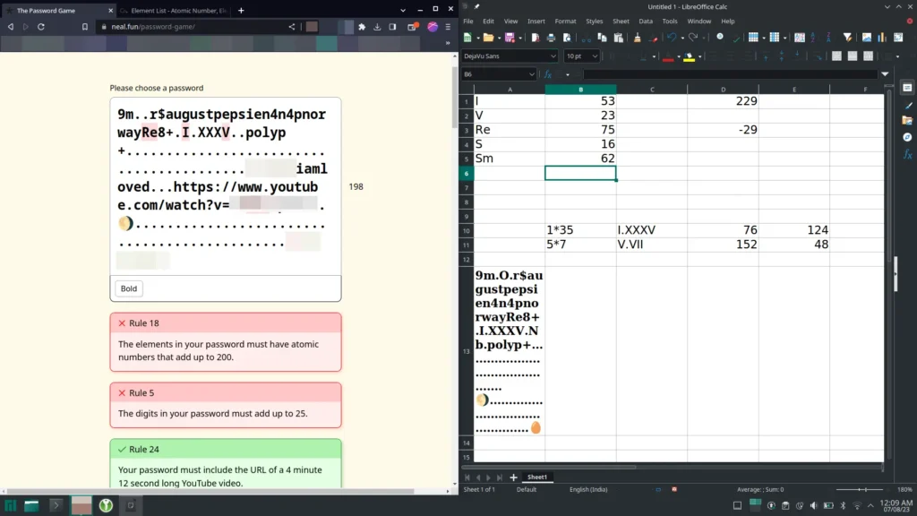Screen dimensions: 917x516
Task: Open sidebar Navigator deck
Action: click(x=907, y=137)
